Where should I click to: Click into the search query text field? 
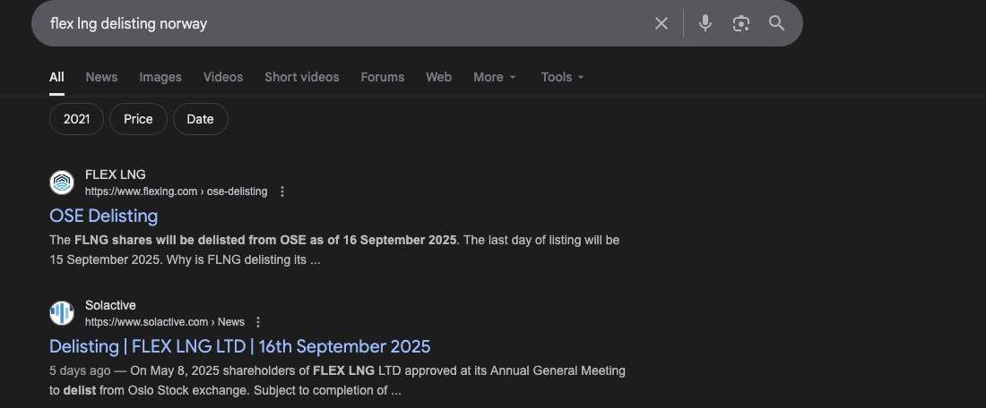tap(341, 23)
